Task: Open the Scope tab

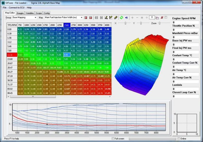Action: click(39, 13)
